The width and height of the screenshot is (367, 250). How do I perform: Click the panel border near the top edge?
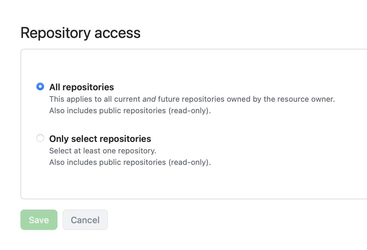[x=191, y=49]
